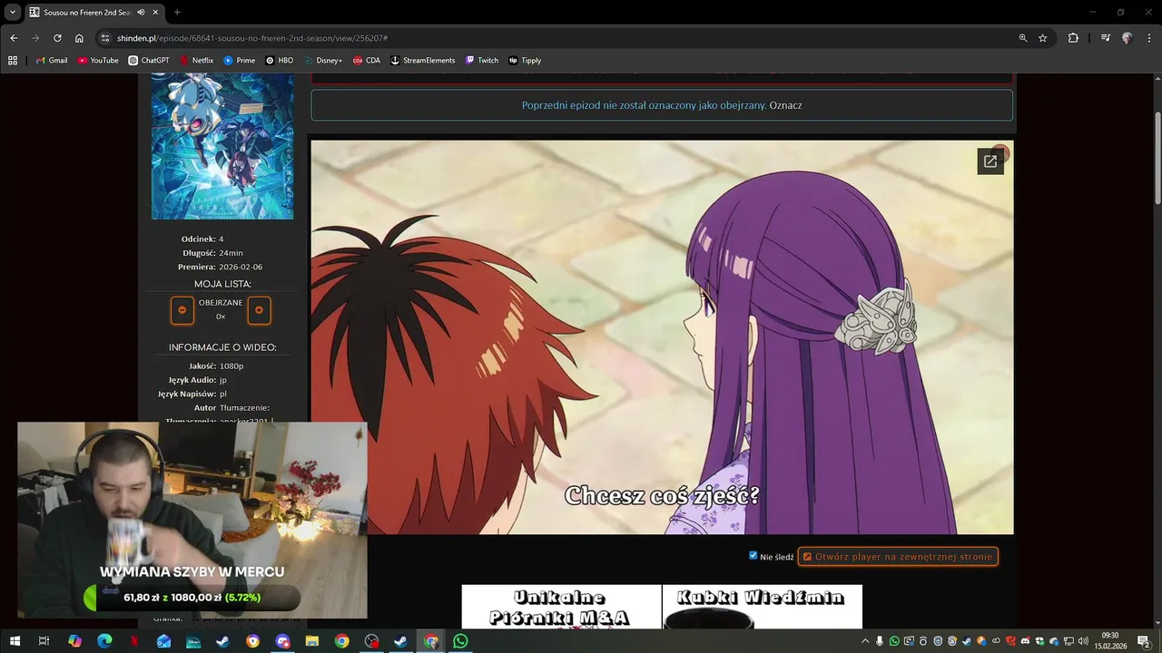The image size is (1162, 653).
Task: Launch Copilot from the taskbar
Action: [74, 641]
